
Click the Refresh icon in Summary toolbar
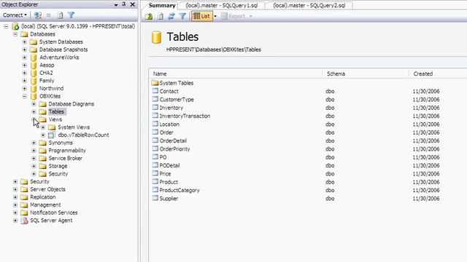pyautogui.click(x=161, y=16)
